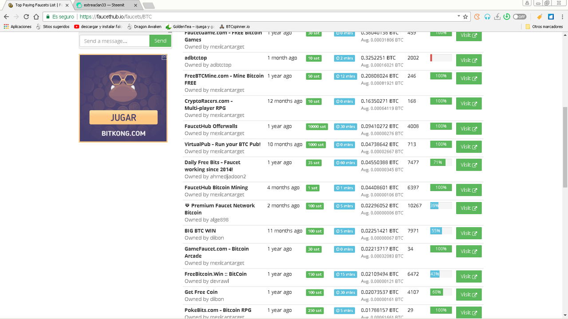Visit VirtualPub faucet

point(469,147)
